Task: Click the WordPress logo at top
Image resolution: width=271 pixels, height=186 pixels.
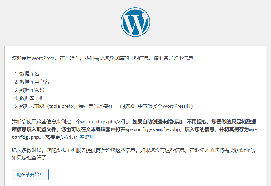Action: pyautogui.click(x=135, y=22)
